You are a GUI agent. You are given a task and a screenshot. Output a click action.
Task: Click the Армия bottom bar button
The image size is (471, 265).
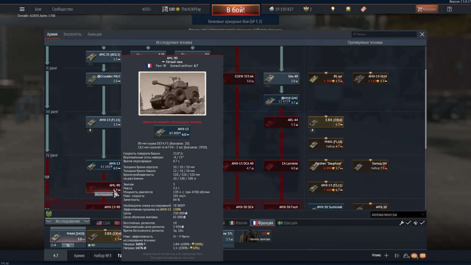(x=79, y=255)
